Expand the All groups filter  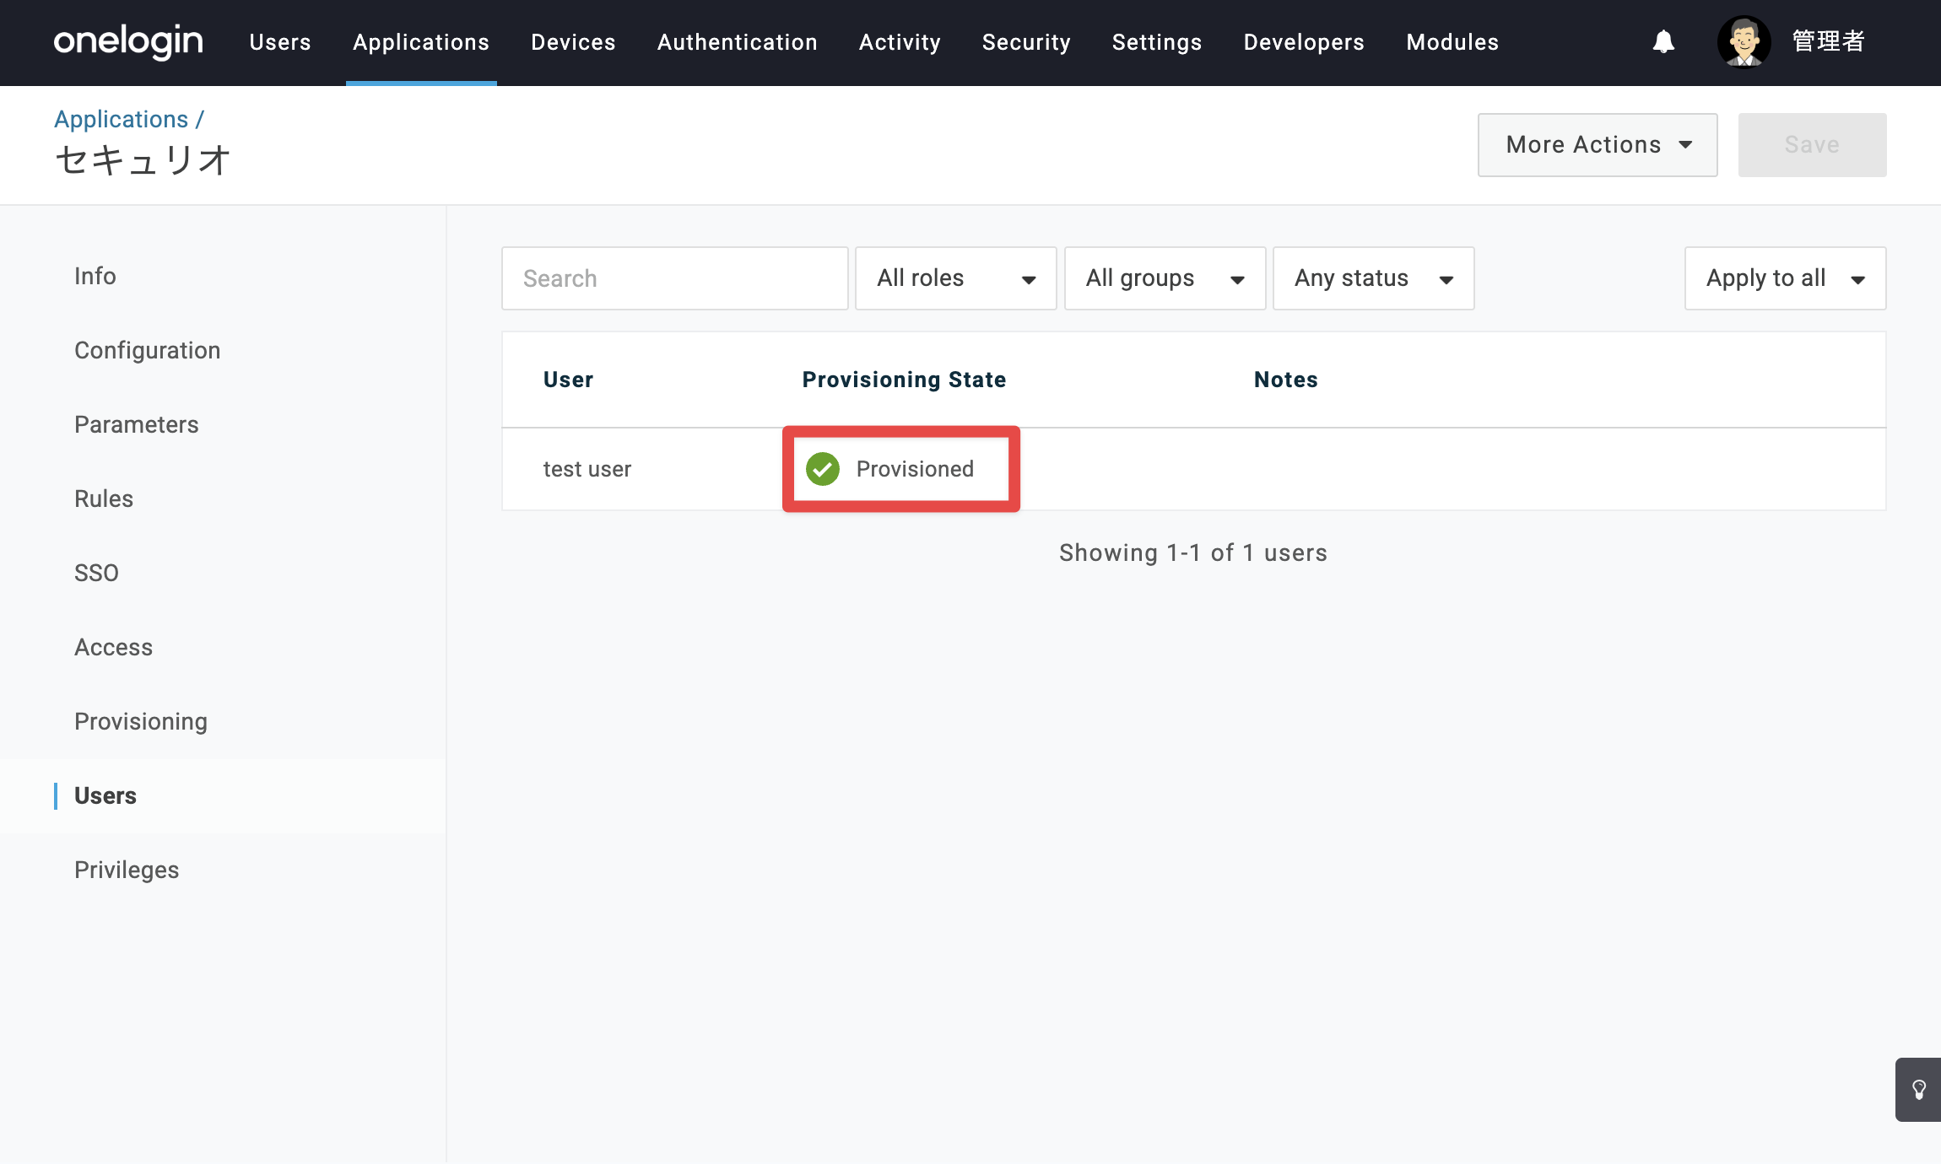(x=1165, y=278)
